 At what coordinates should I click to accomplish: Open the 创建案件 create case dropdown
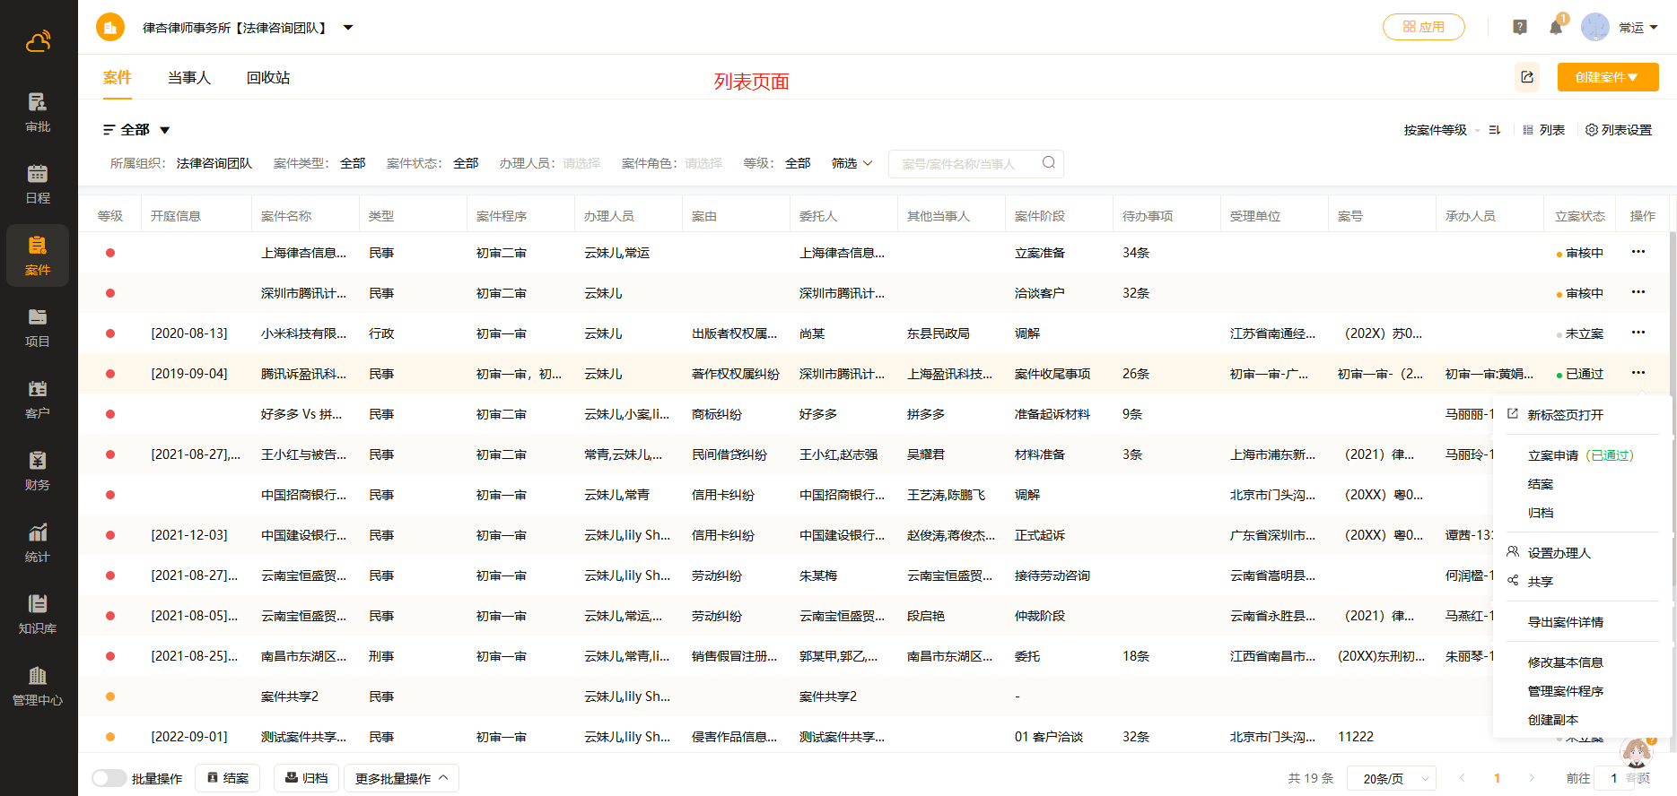[1608, 77]
